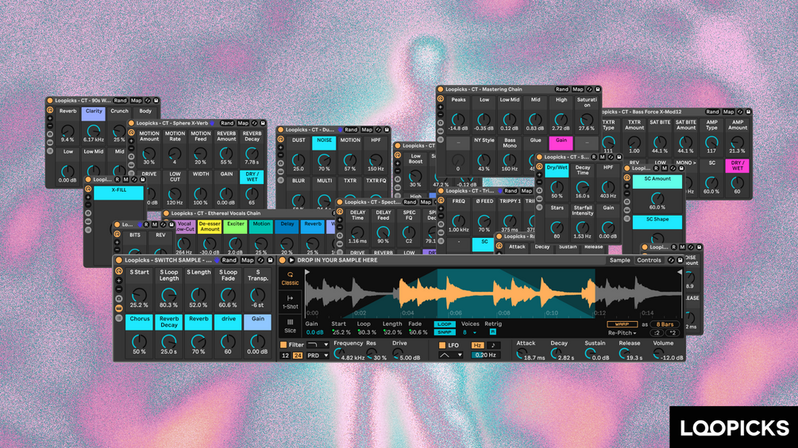Click hot-swap icon in Mastering Chain header

589,90
